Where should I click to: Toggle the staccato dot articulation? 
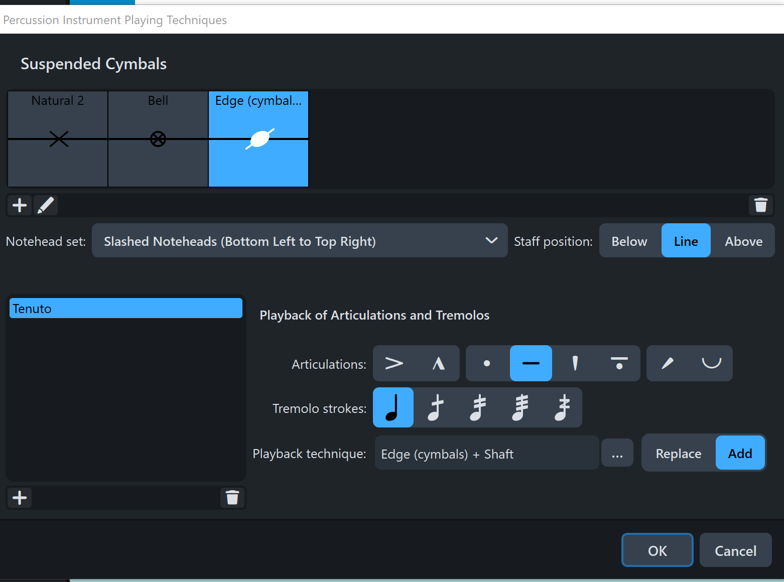pyautogui.click(x=487, y=363)
